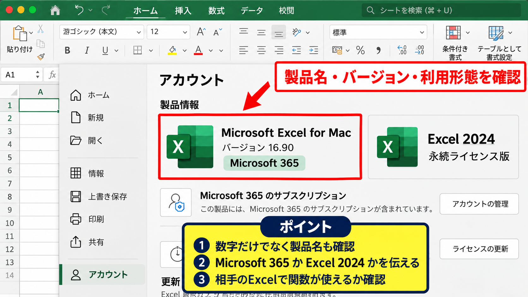Click the Home house icon in title bar

pyautogui.click(x=55, y=10)
